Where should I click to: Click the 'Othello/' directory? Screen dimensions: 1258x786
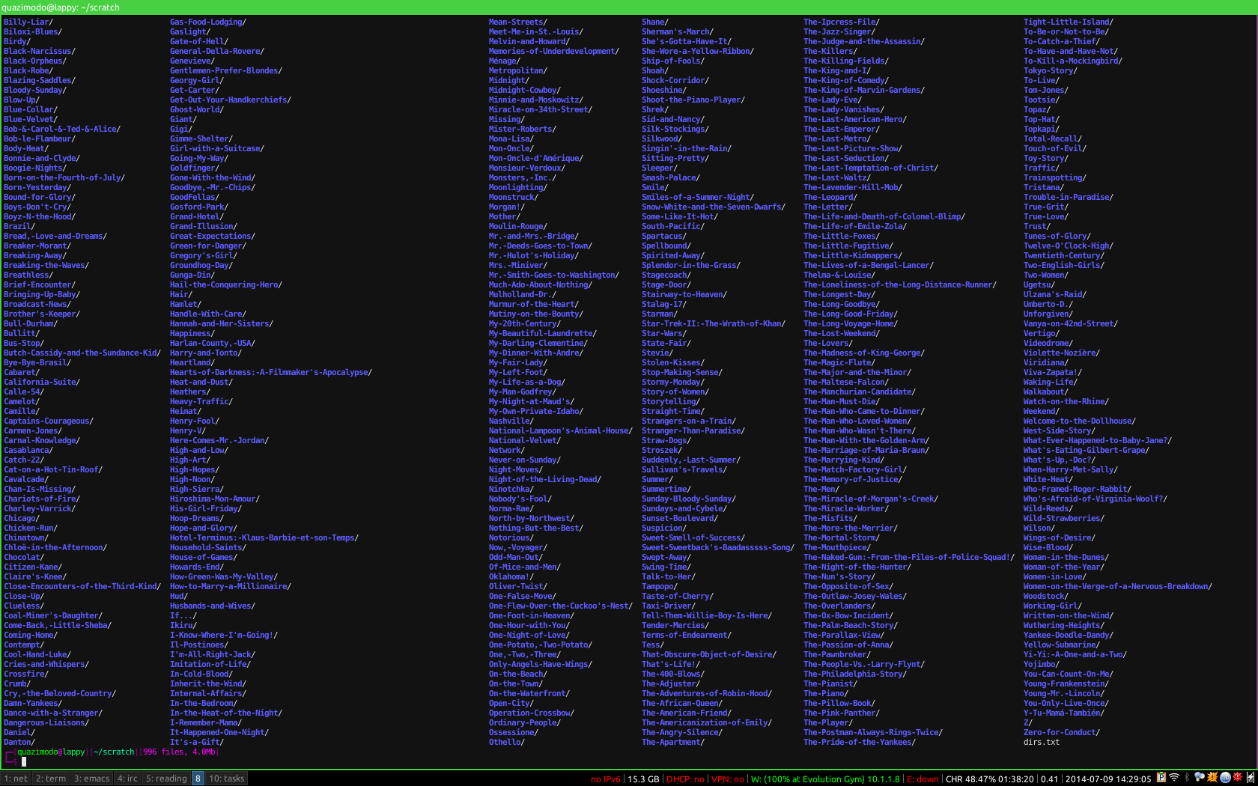(x=507, y=743)
